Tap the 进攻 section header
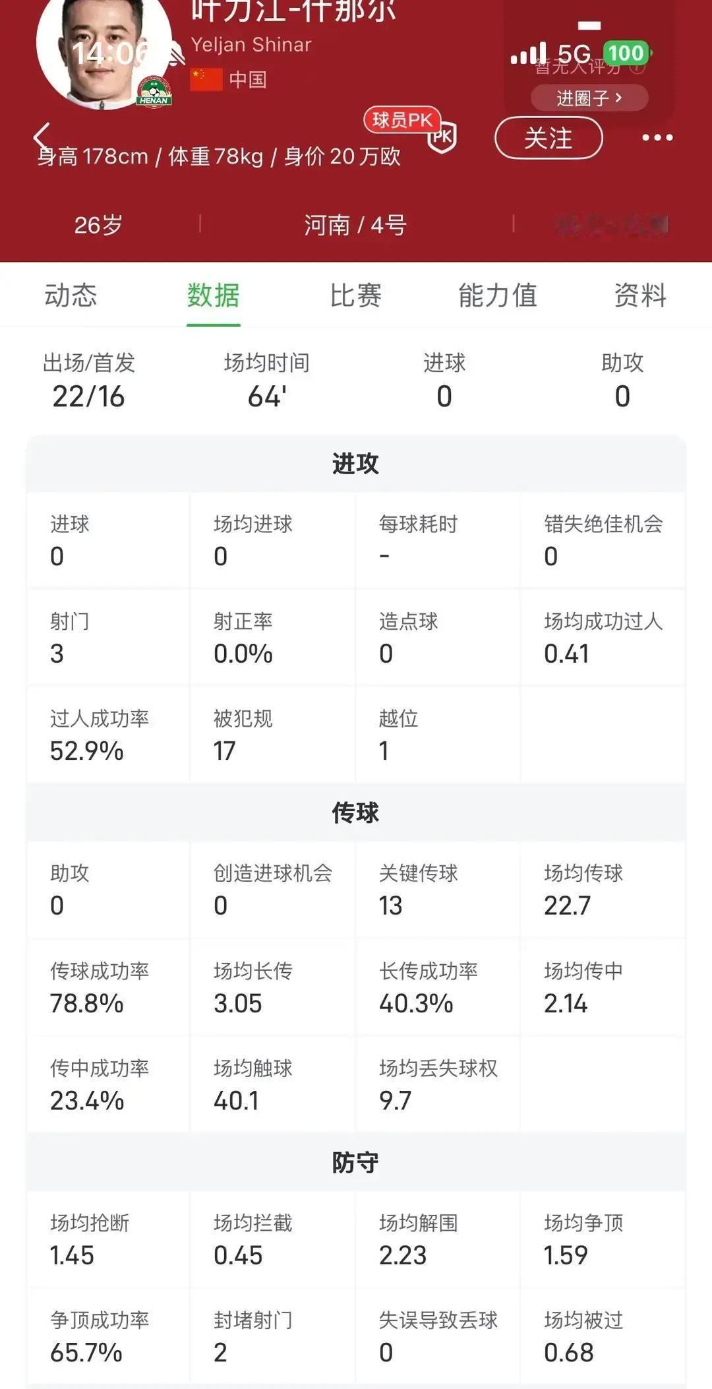 coord(355,464)
